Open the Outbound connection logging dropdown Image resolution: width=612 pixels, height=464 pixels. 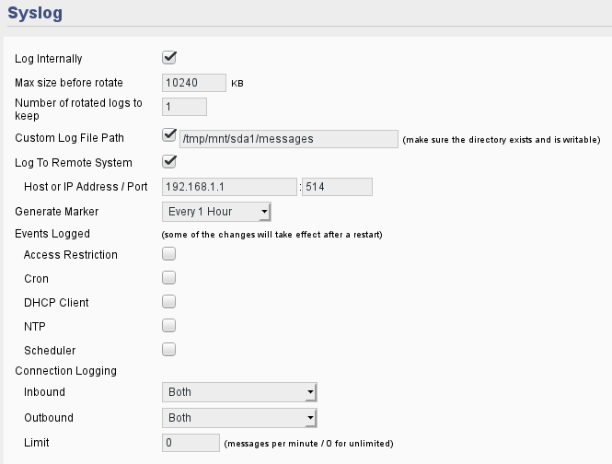(239, 418)
